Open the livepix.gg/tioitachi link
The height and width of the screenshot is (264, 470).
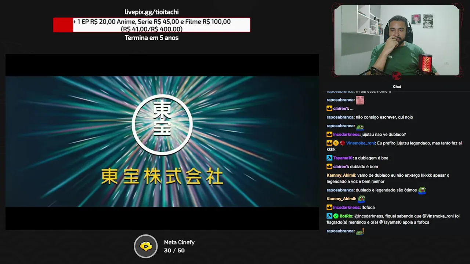tap(152, 12)
